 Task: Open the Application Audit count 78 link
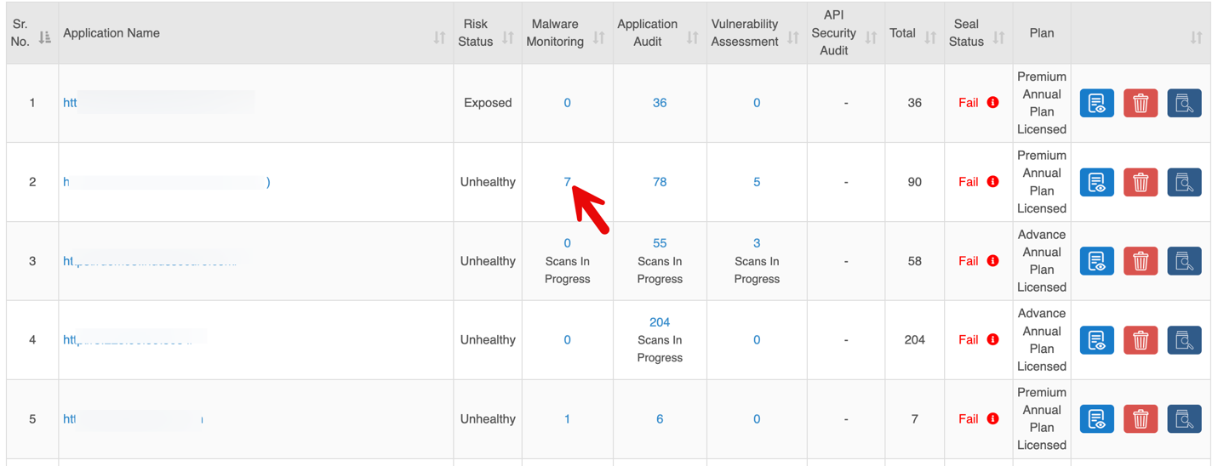click(660, 182)
